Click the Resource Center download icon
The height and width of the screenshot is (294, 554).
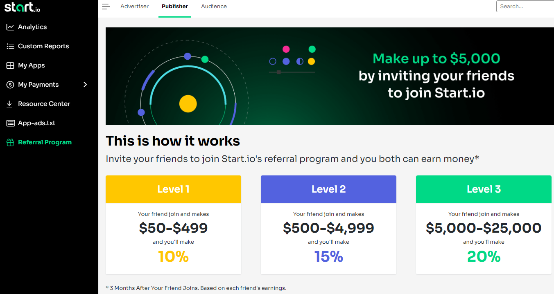pos(9,104)
